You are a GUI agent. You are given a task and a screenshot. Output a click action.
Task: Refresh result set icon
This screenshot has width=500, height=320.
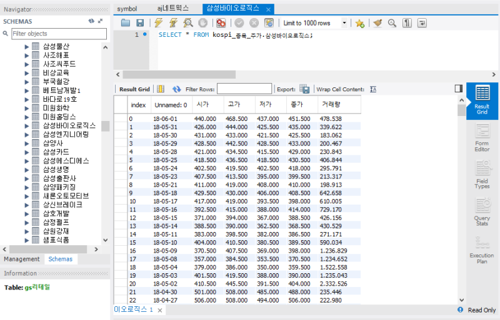pyautogui.click(x=176, y=89)
